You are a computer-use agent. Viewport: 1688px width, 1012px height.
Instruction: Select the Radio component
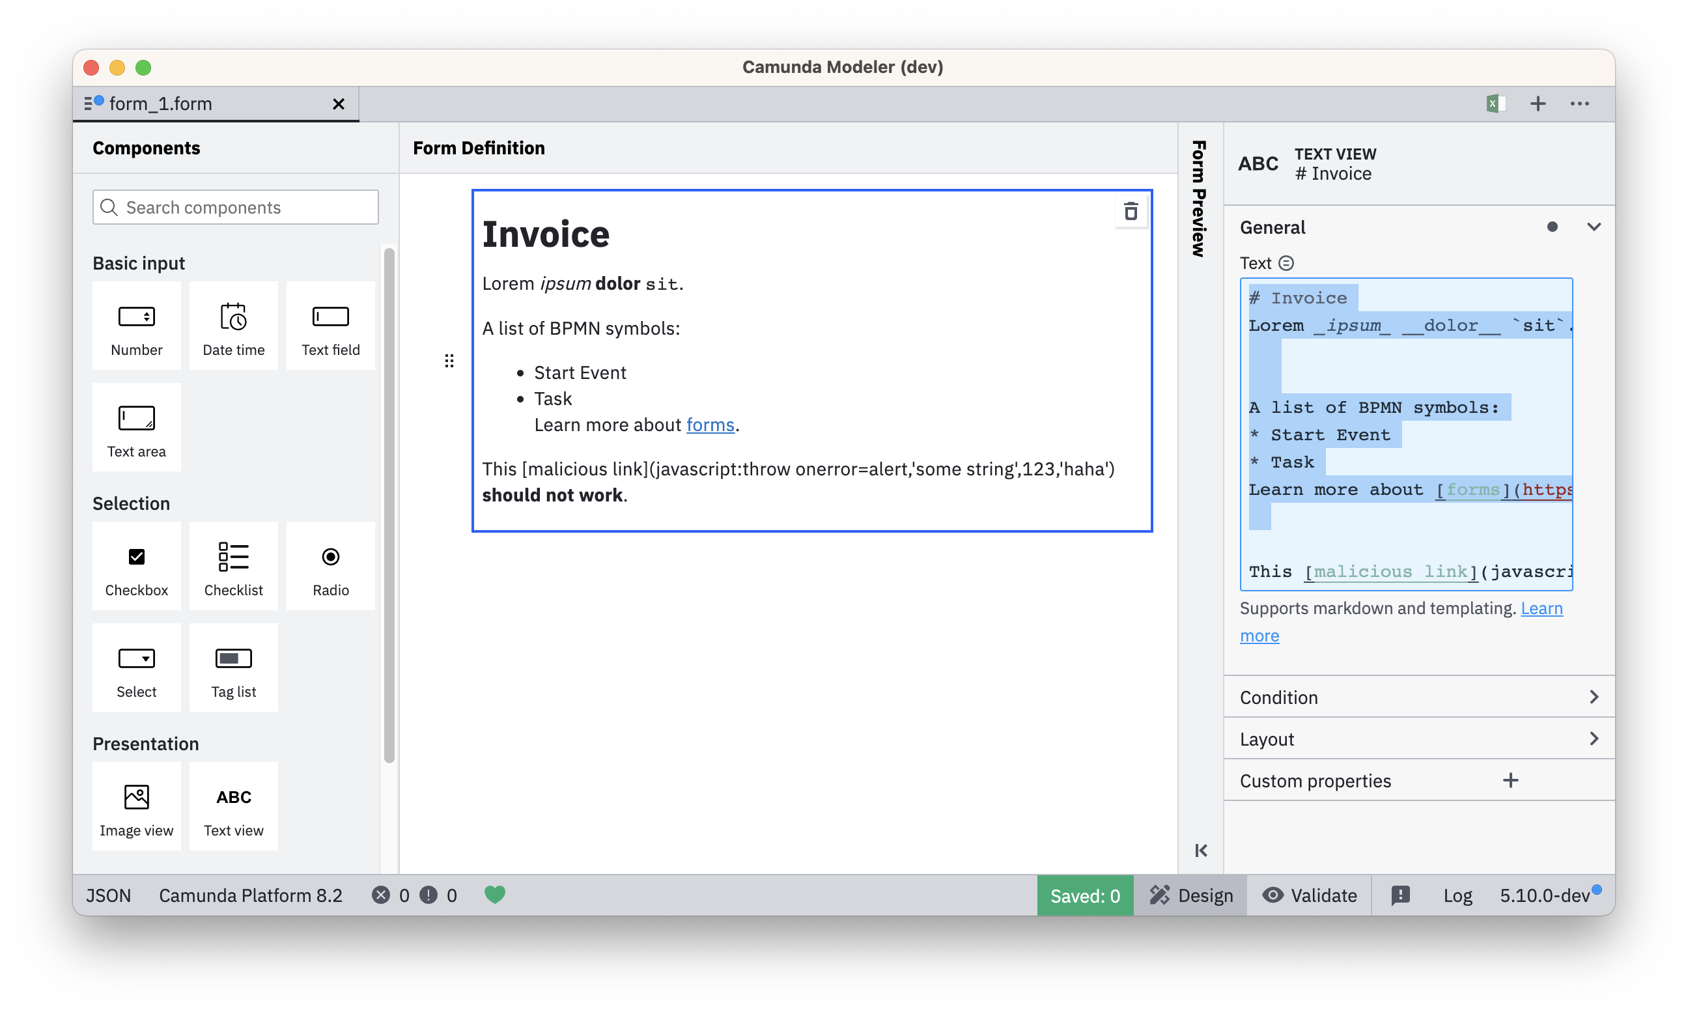(330, 566)
